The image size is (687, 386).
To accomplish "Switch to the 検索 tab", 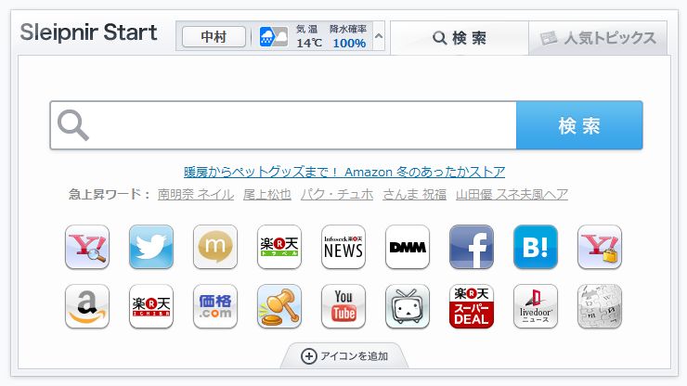I will coord(460,38).
